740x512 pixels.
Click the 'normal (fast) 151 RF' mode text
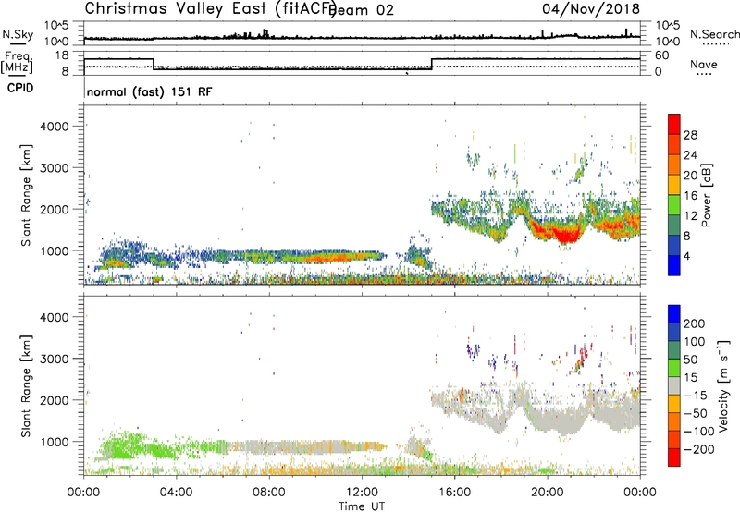(150, 91)
